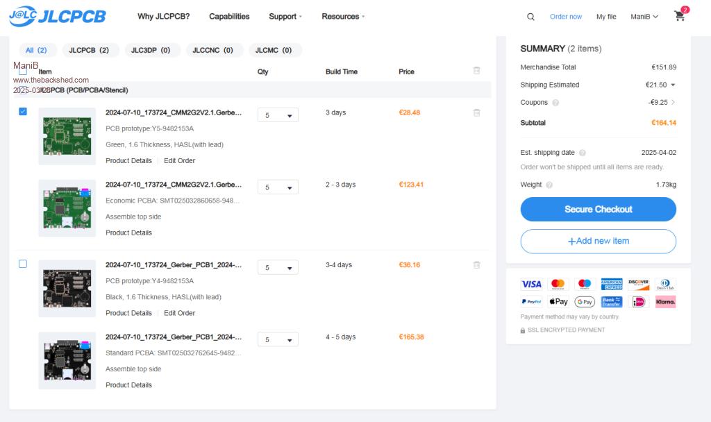
Task: Delete the black PCB prototype item
Action: 476,265
